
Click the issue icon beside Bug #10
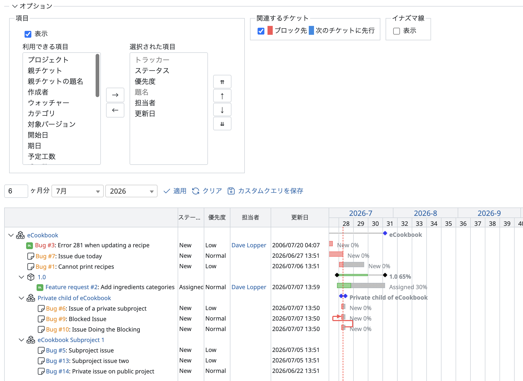[x=41, y=329]
